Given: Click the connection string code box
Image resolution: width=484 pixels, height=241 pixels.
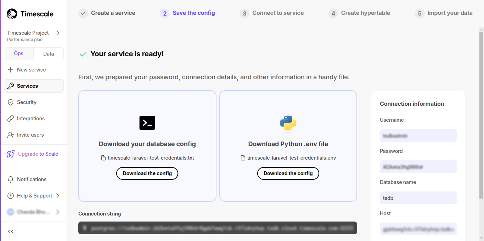Looking at the screenshot, I should point(218,228).
